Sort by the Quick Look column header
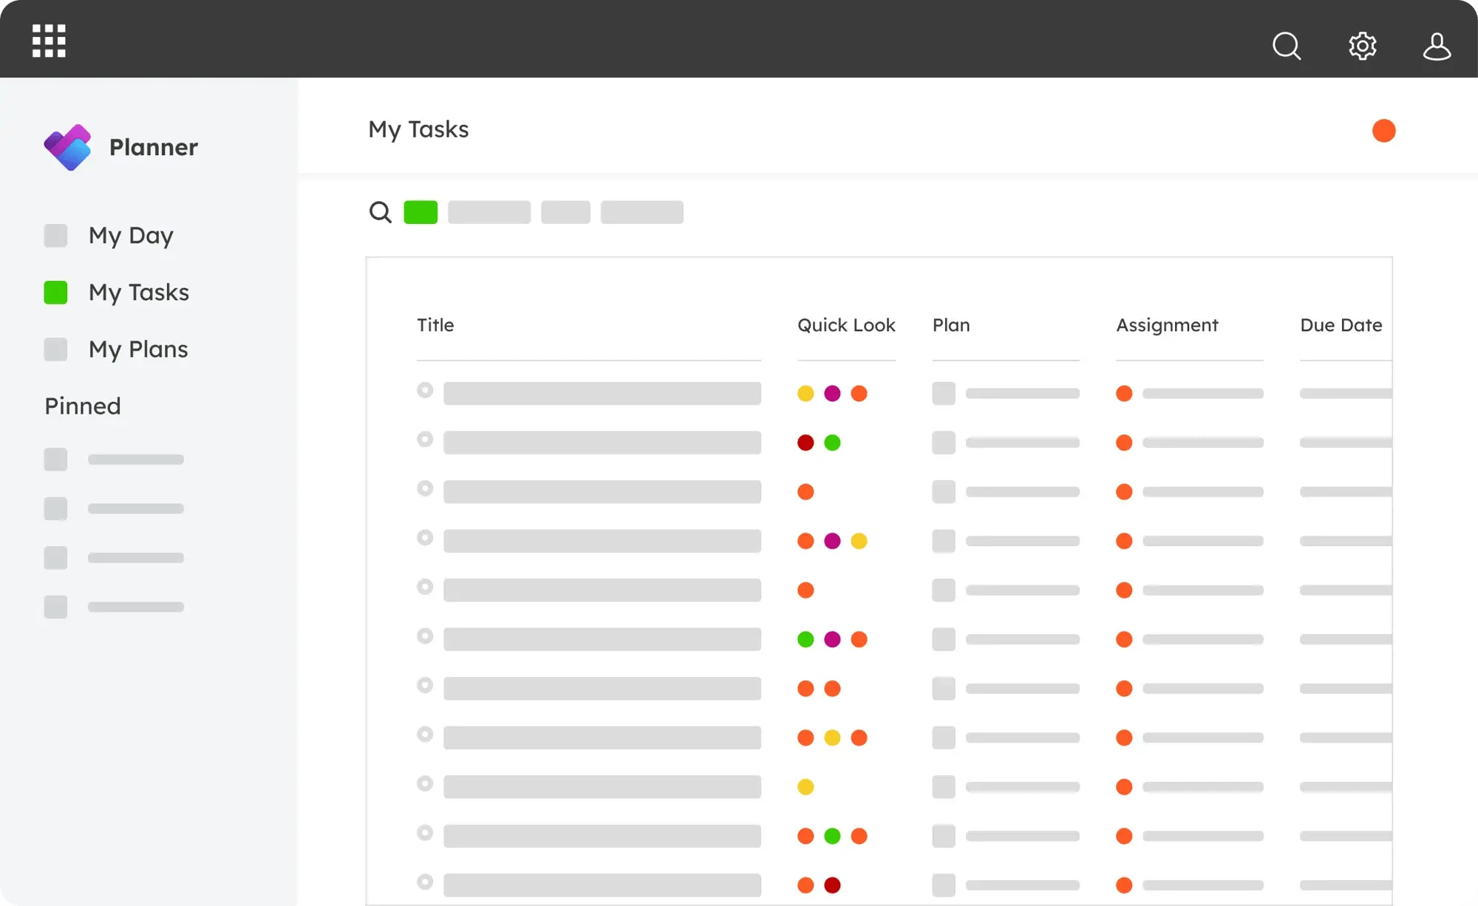Viewport: 1478px width, 906px height. [x=846, y=325]
